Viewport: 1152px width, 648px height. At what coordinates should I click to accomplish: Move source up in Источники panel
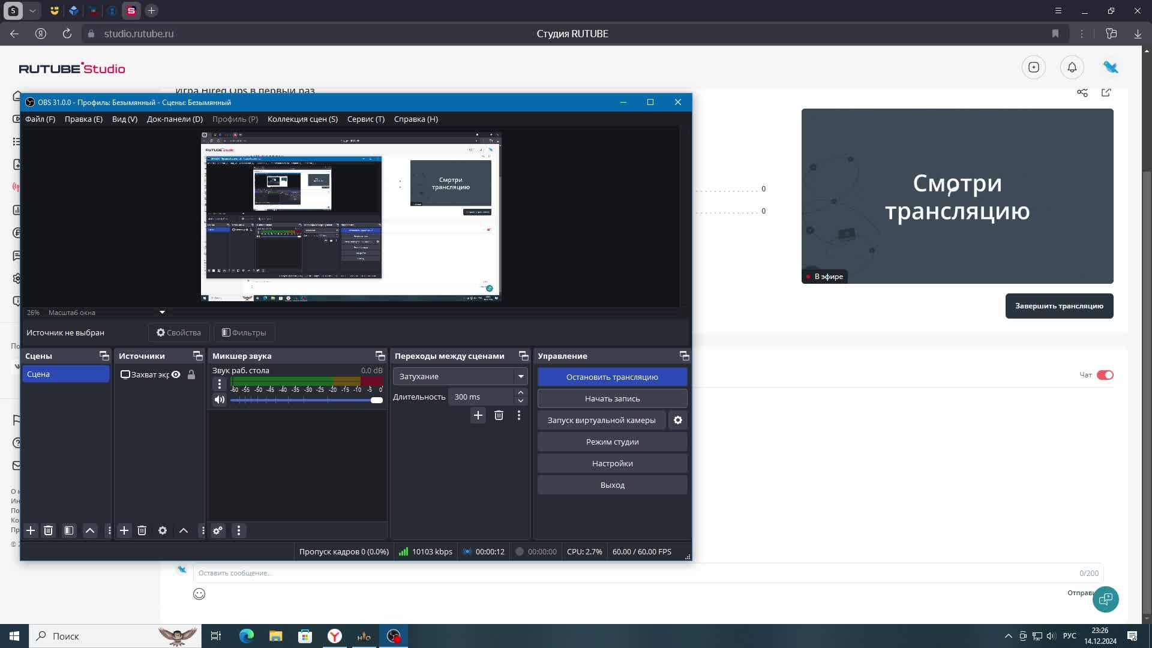pyautogui.click(x=184, y=530)
